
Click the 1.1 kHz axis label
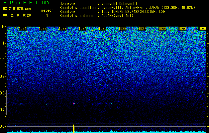[3, 43]
